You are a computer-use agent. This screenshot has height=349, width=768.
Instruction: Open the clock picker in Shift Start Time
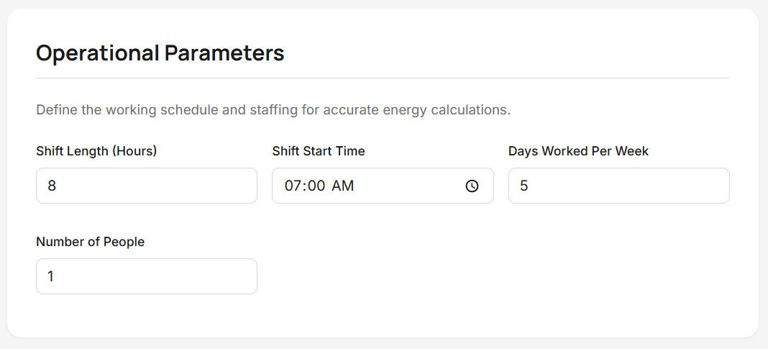point(472,186)
